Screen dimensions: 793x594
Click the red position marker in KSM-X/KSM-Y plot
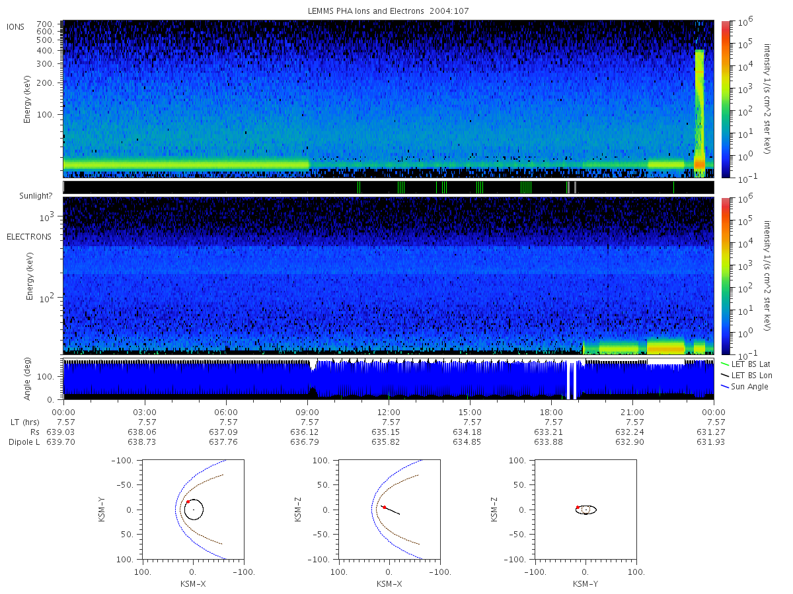point(188,502)
